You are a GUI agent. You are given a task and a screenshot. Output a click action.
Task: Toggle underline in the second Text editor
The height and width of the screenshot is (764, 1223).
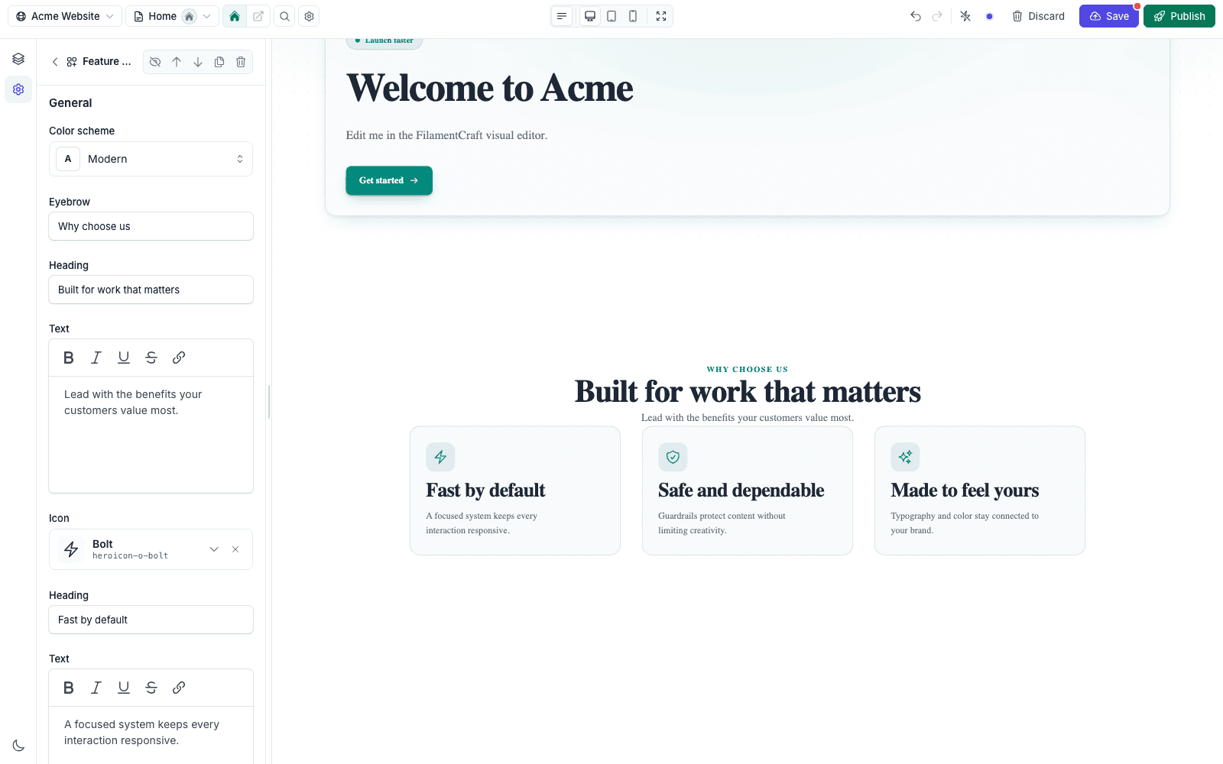[124, 688]
